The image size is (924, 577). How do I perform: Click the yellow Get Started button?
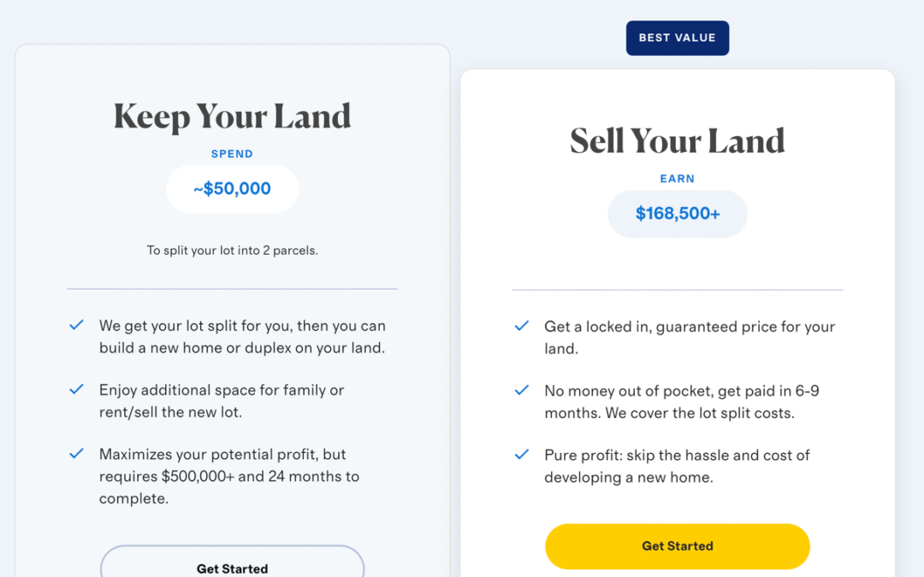pos(677,546)
